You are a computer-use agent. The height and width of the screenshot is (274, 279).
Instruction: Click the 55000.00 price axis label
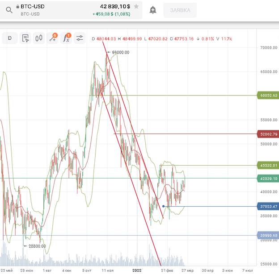click(x=269, y=120)
